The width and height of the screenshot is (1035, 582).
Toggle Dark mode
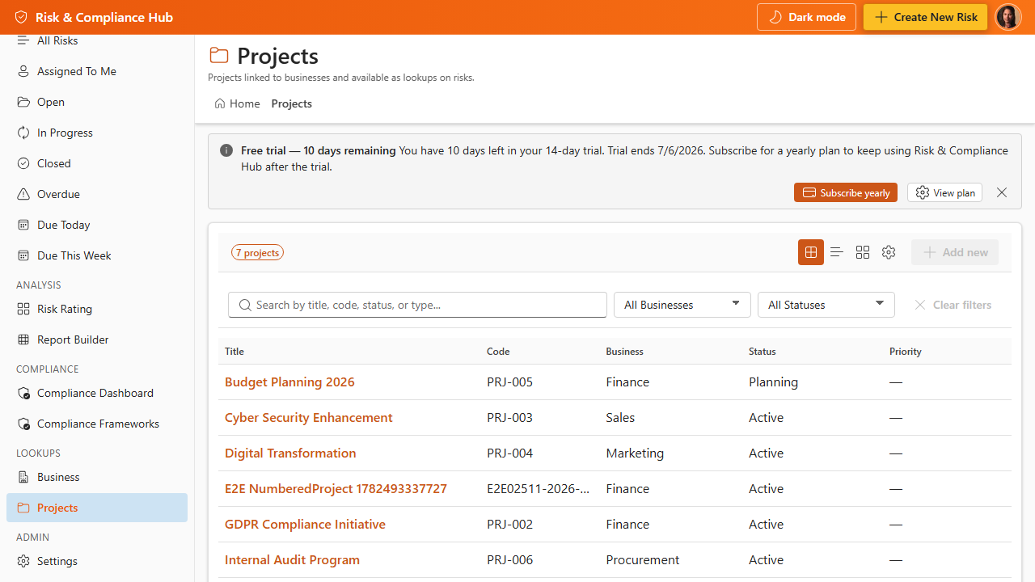click(806, 17)
